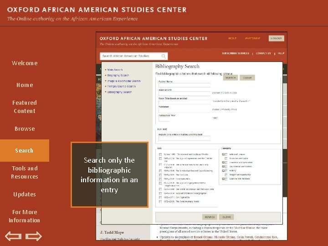Click the magnifying glass search icon
328x246 pixels.
pyautogui.click(x=164, y=56)
